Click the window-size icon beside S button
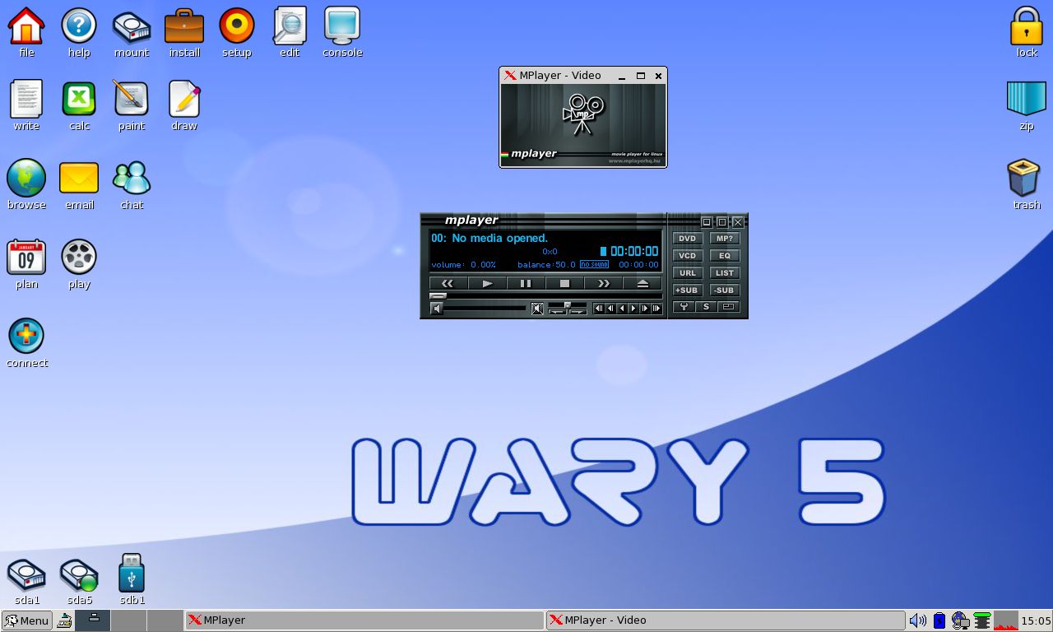Image resolution: width=1053 pixels, height=632 pixels. point(728,307)
